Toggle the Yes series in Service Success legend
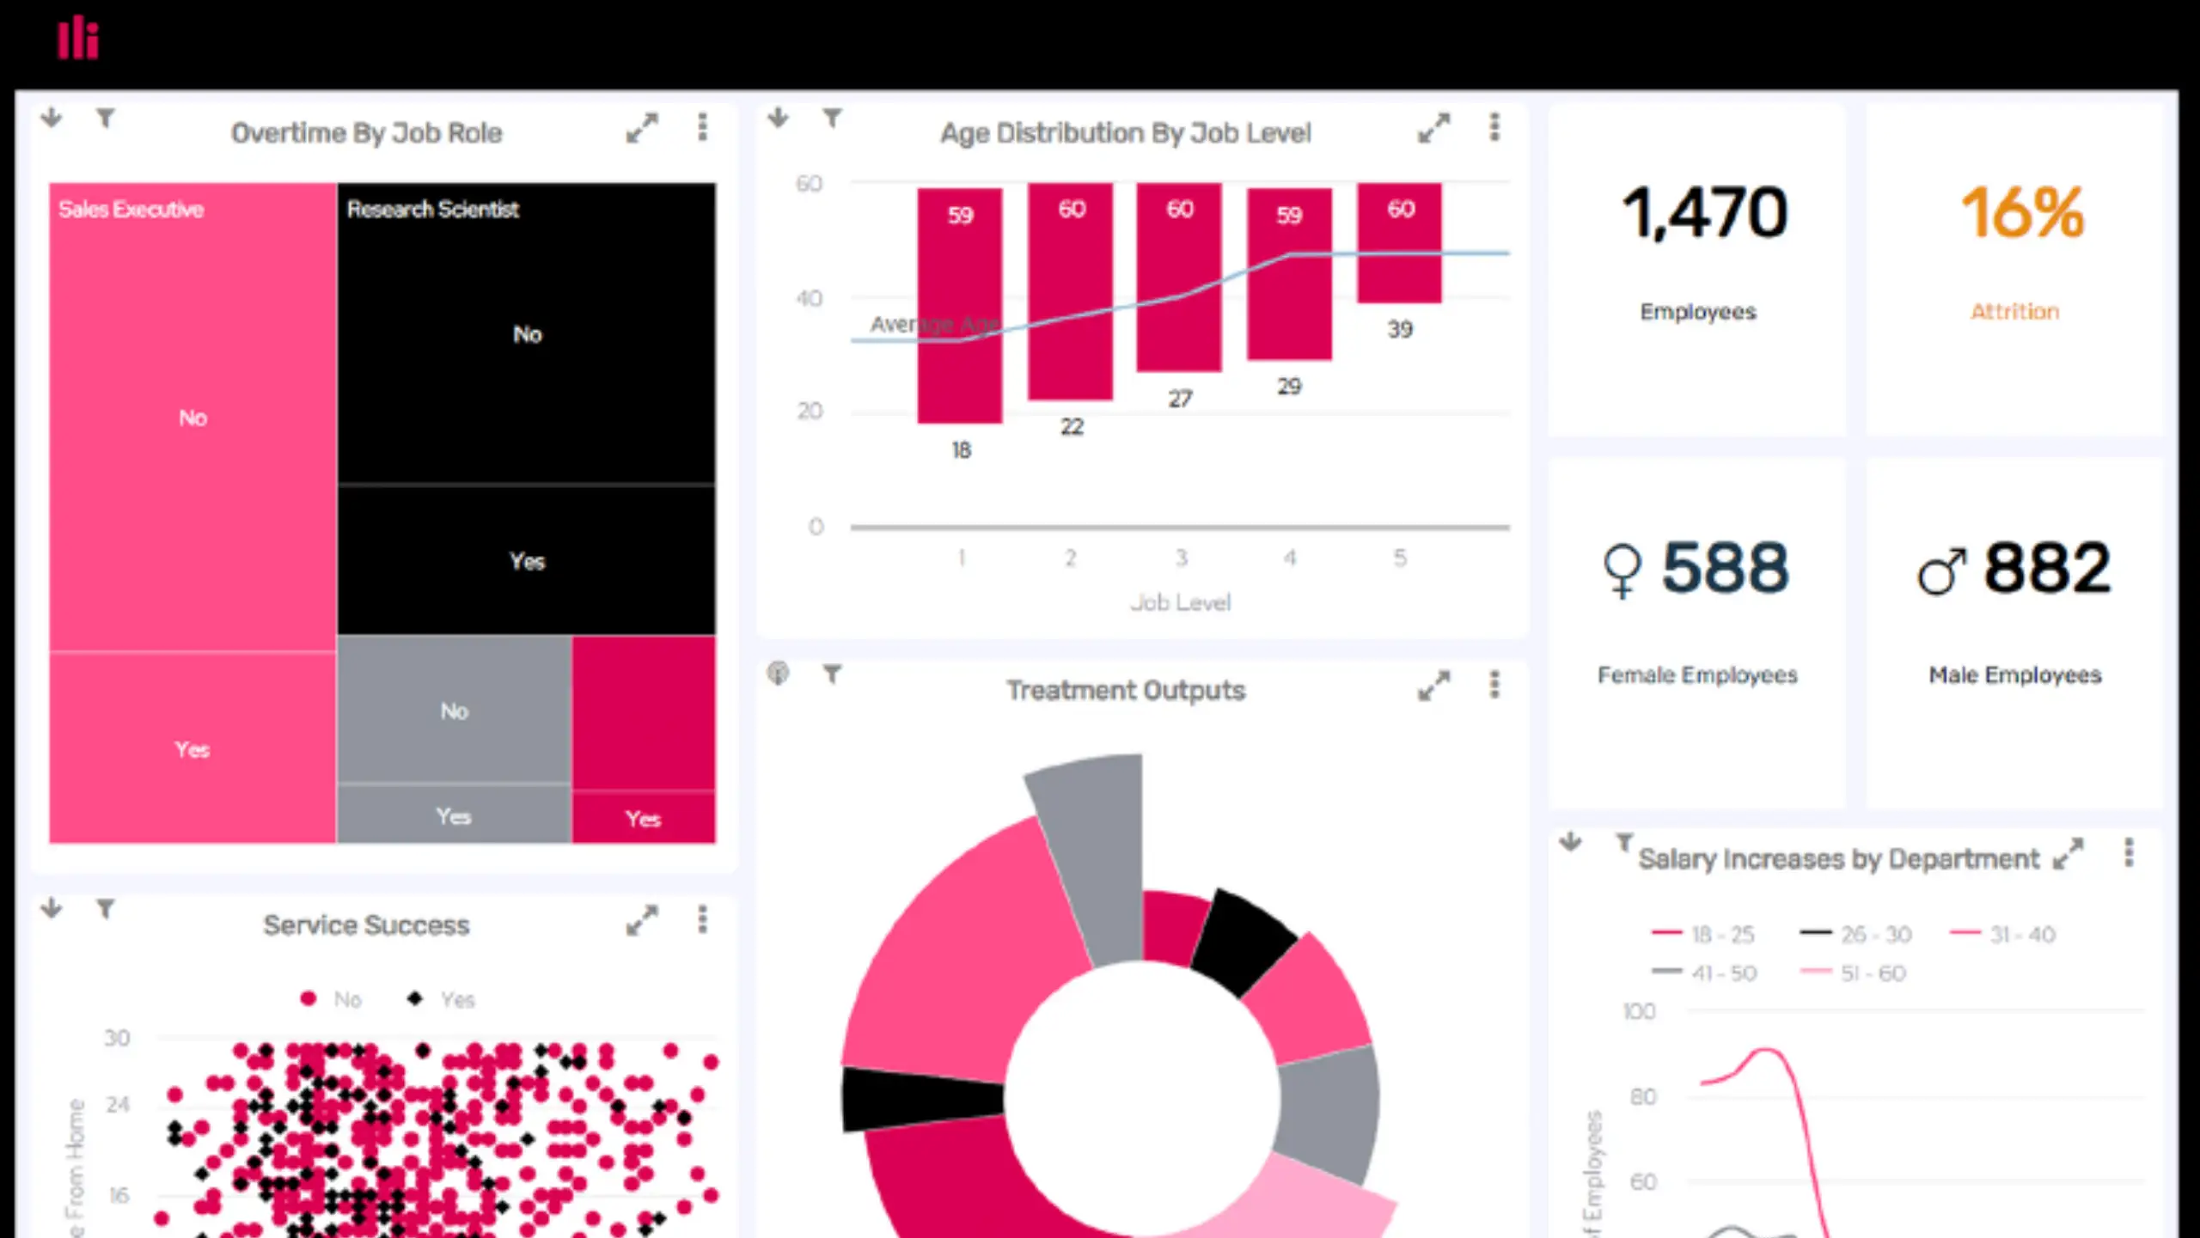 click(441, 999)
